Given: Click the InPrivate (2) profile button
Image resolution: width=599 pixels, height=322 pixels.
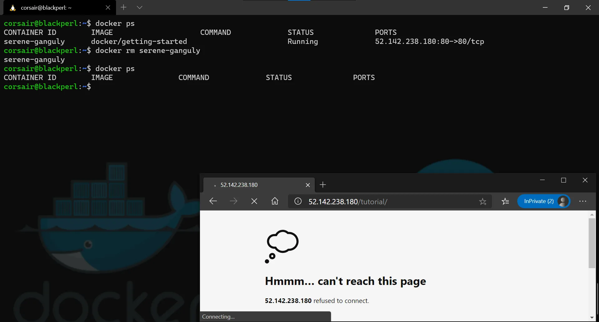Looking at the screenshot, I should [544, 201].
